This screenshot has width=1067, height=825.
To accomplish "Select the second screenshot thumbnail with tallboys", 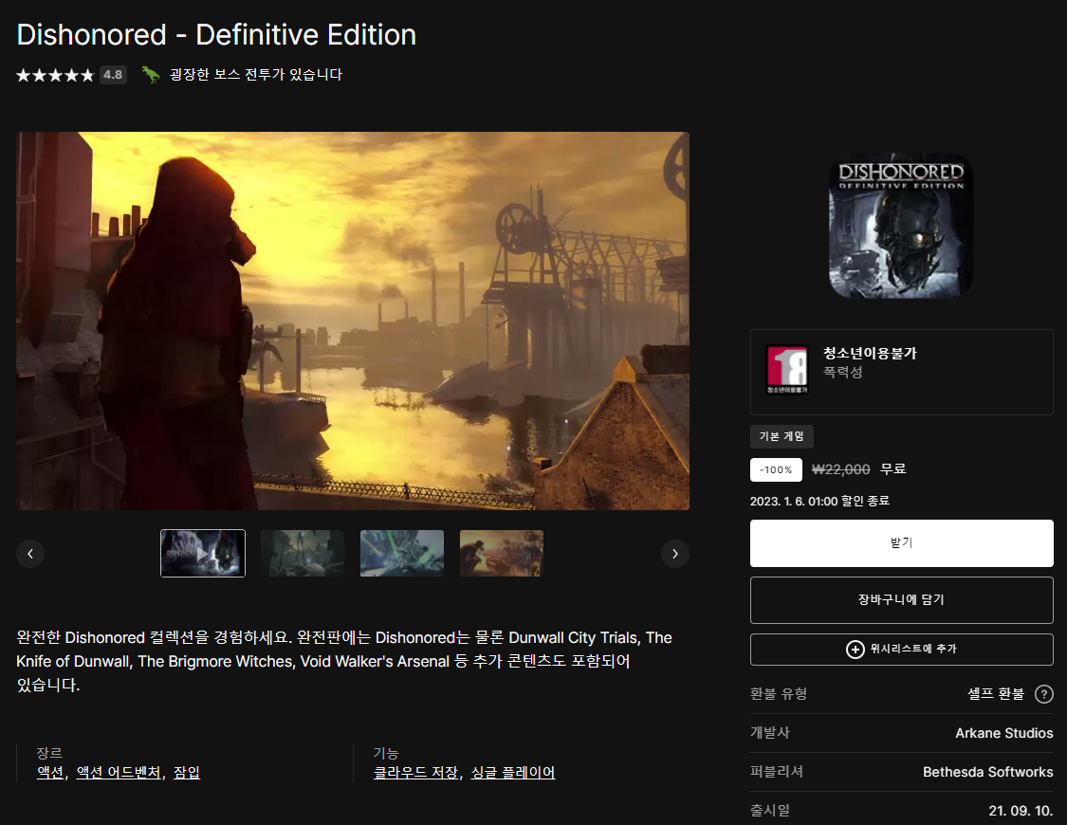I will [x=303, y=553].
